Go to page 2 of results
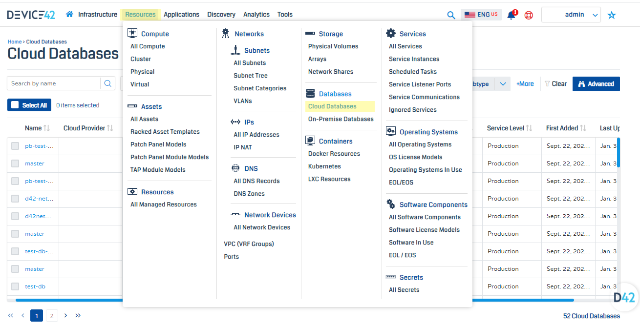The height and width of the screenshot is (326, 640). tap(52, 316)
